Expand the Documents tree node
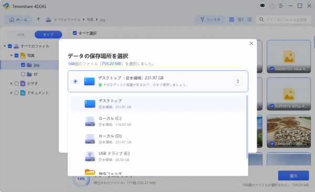315x192 pixels. pyautogui.click(x=11, y=93)
